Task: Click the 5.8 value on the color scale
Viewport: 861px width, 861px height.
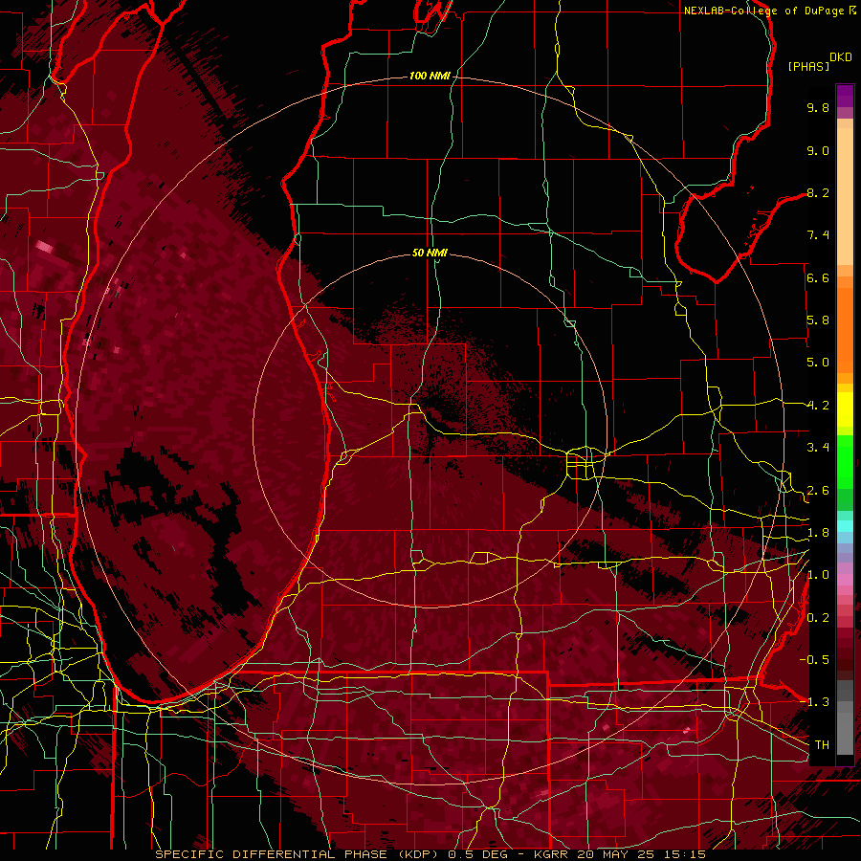Action: [818, 320]
